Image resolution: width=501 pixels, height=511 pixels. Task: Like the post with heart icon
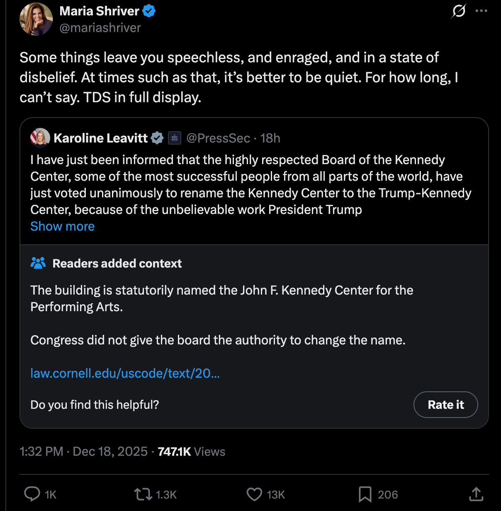coord(254,494)
